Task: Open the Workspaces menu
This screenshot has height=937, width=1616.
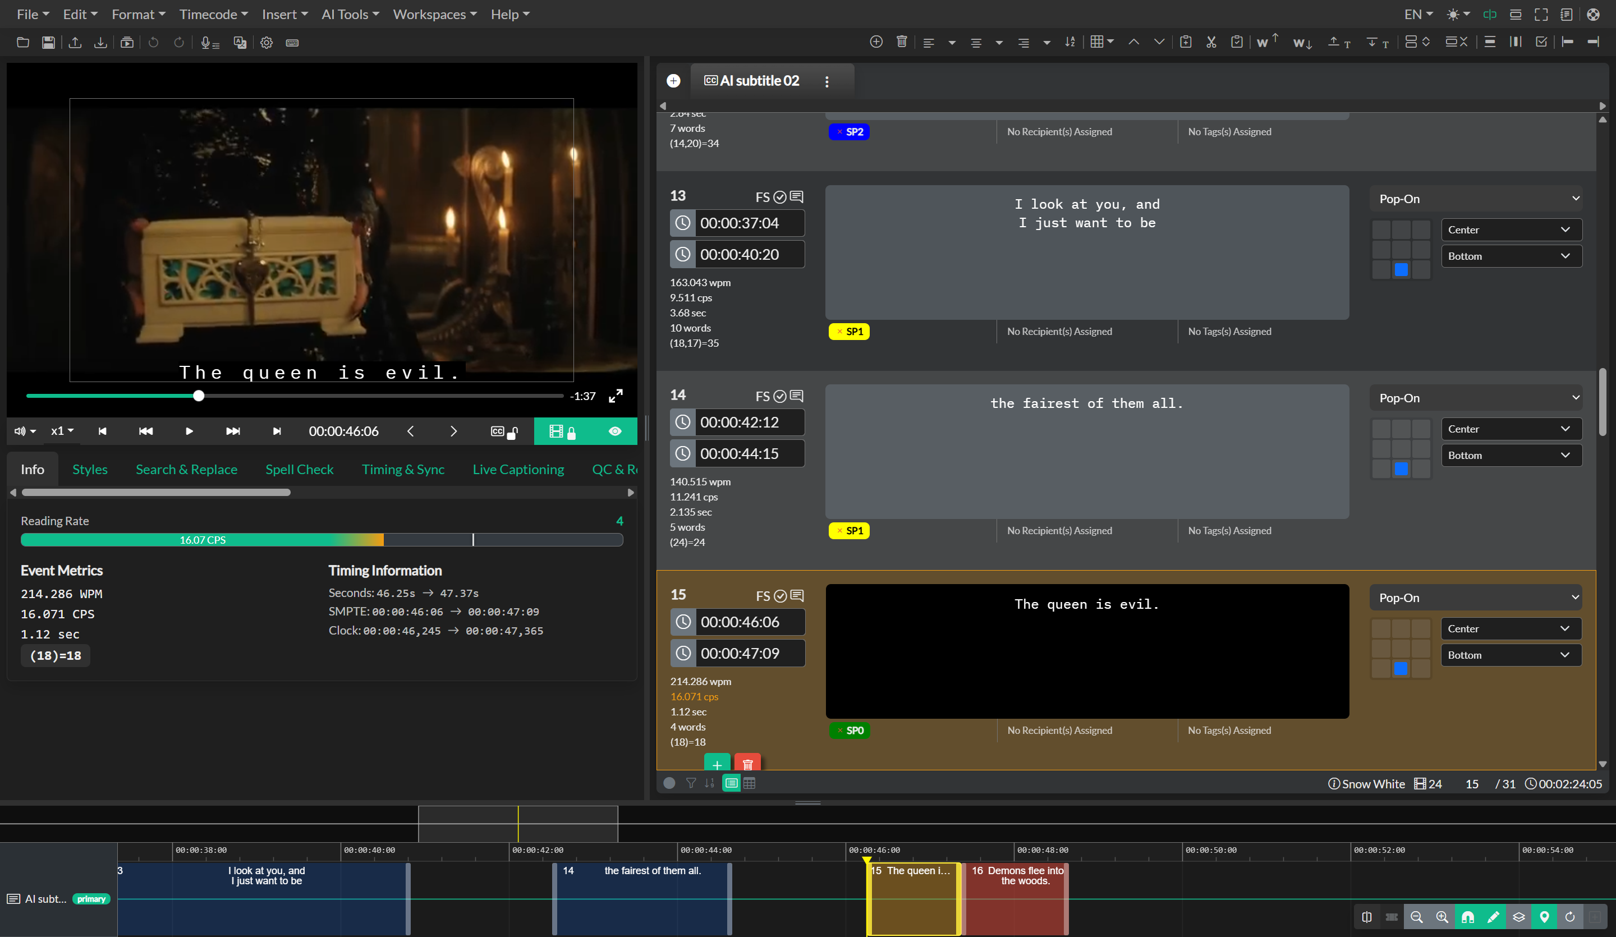Action: 435,14
